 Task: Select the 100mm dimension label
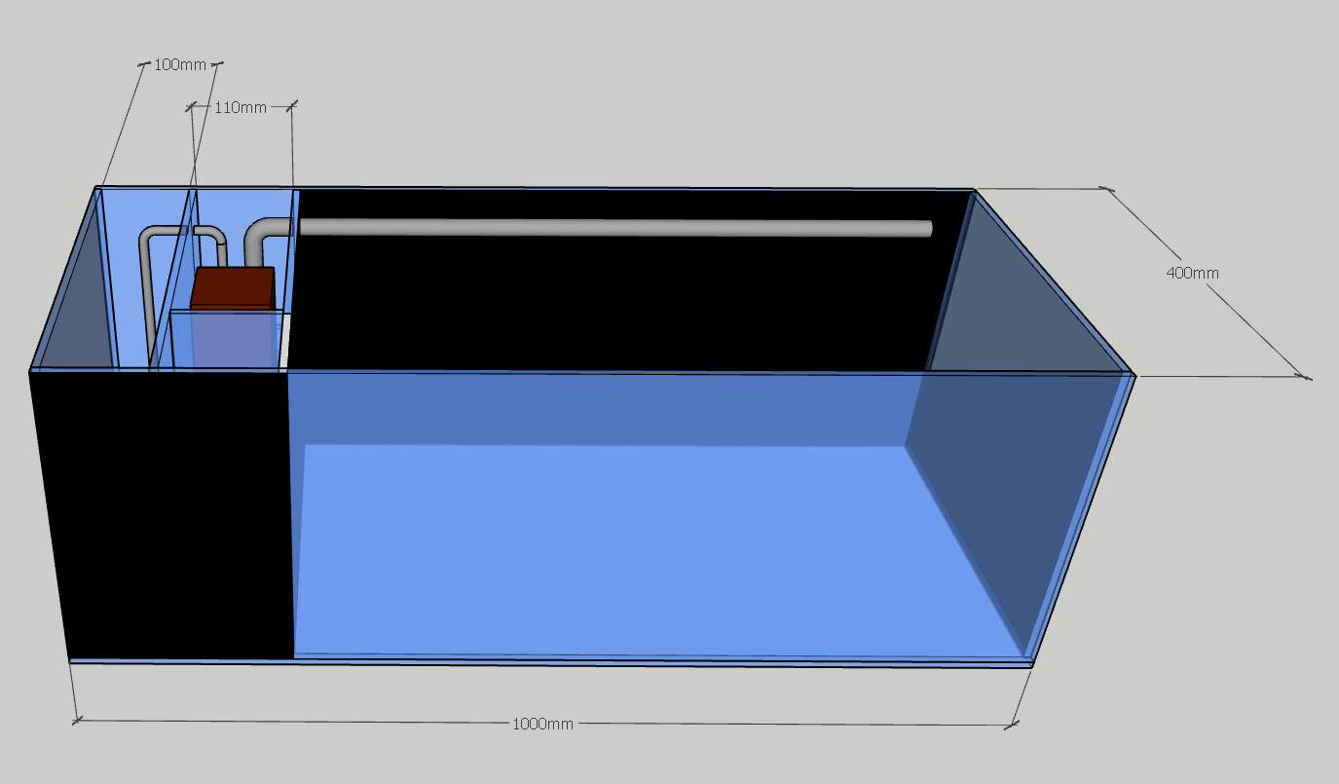(180, 65)
